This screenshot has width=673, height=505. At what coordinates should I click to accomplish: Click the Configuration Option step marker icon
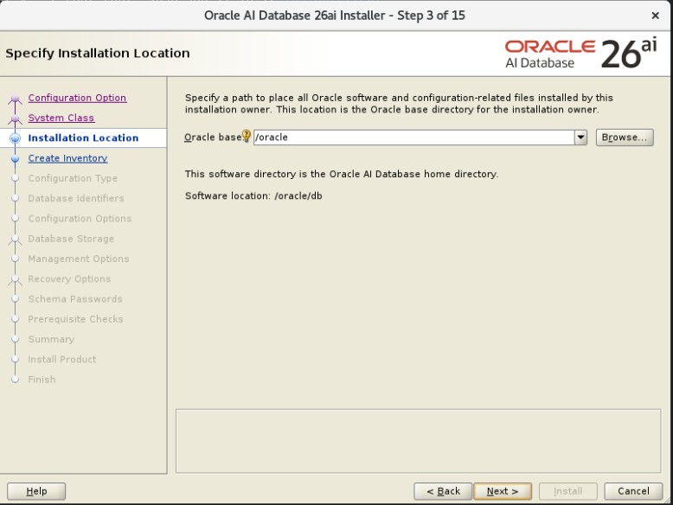pyautogui.click(x=15, y=99)
